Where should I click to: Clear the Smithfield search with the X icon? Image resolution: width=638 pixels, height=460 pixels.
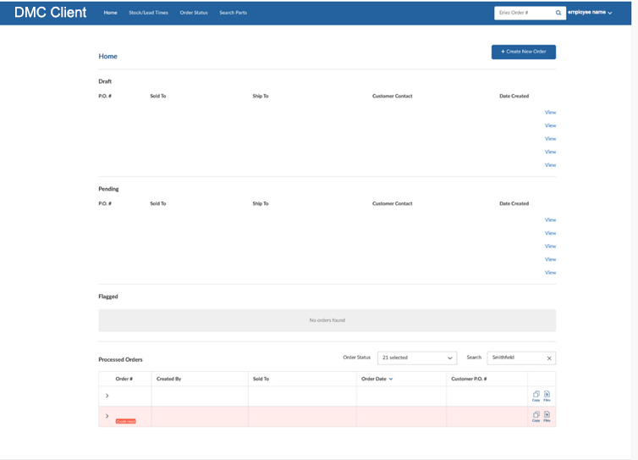coord(549,358)
